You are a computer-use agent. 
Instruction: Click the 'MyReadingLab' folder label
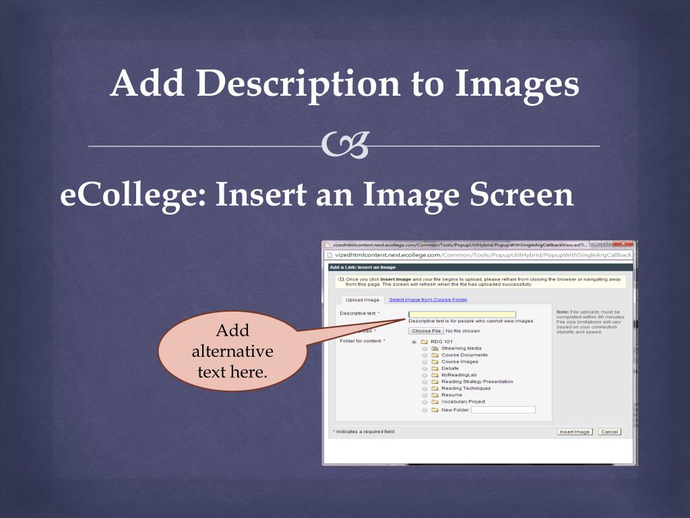tap(459, 375)
